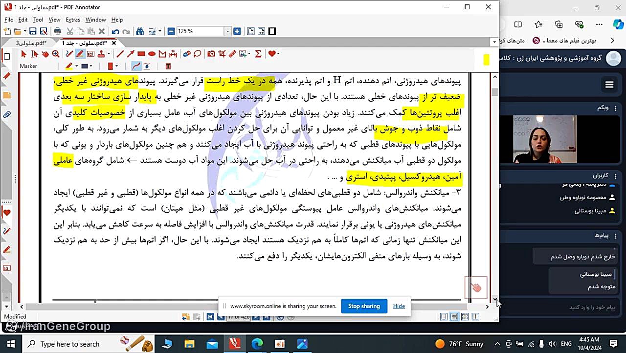The width and height of the screenshot is (626, 353).
Task: Choose the Snapshot camera tool
Action: [x=211, y=54]
